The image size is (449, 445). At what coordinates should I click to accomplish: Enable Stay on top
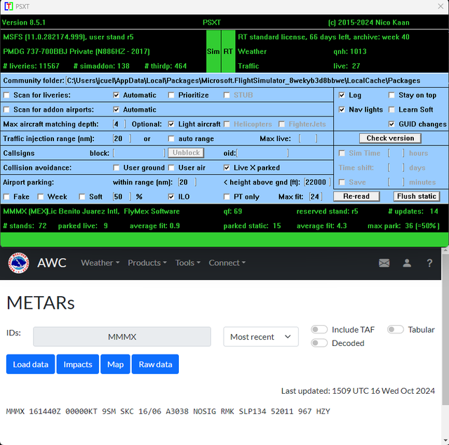391,95
